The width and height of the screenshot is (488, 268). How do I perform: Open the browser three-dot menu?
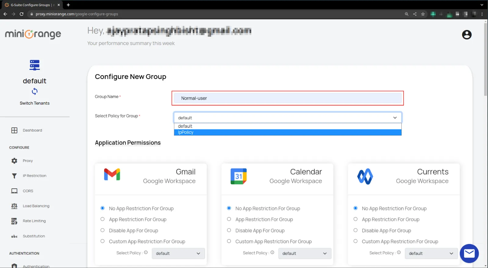click(x=482, y=14)
